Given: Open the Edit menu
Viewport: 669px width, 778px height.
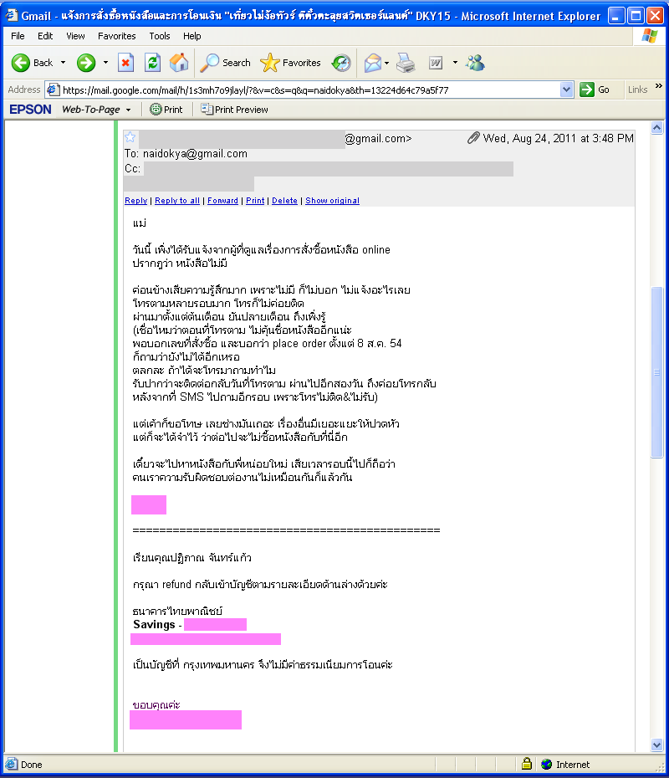Looking at the screenshot, I should (x=45, y=36).
